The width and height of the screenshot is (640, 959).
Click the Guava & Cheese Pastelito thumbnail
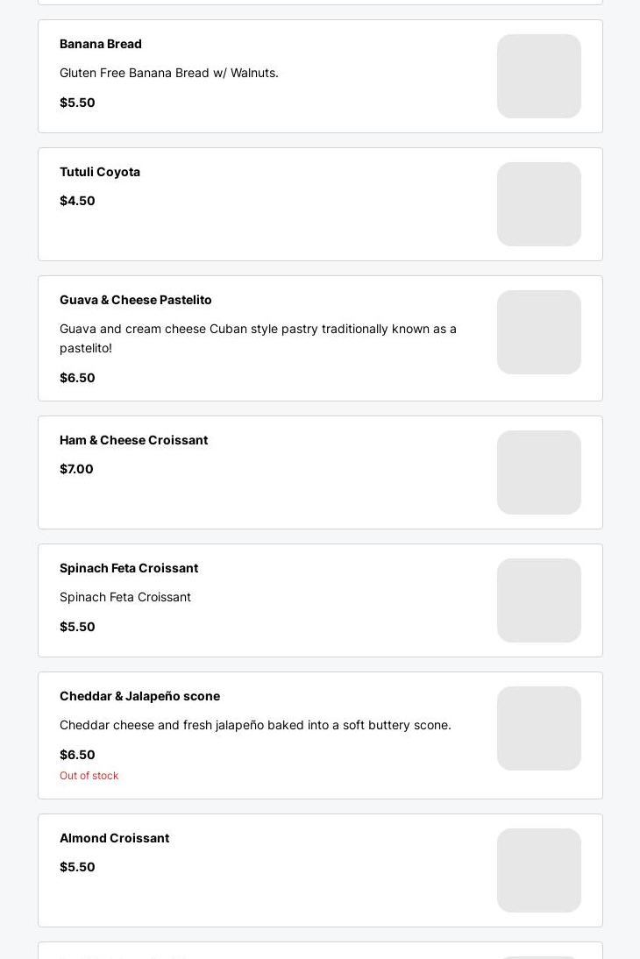tap(538, 332)
